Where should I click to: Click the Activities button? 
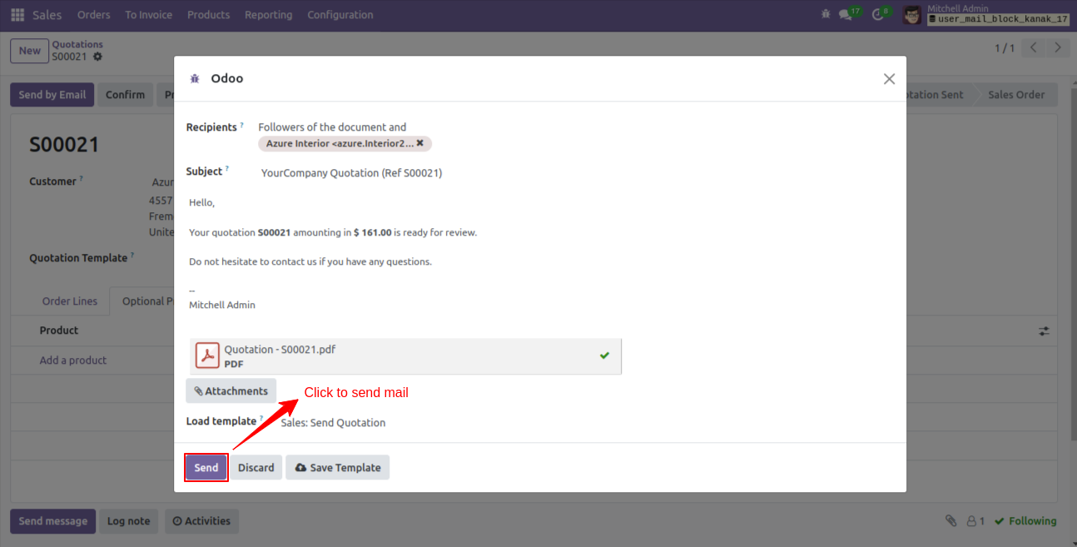(201, 521)
